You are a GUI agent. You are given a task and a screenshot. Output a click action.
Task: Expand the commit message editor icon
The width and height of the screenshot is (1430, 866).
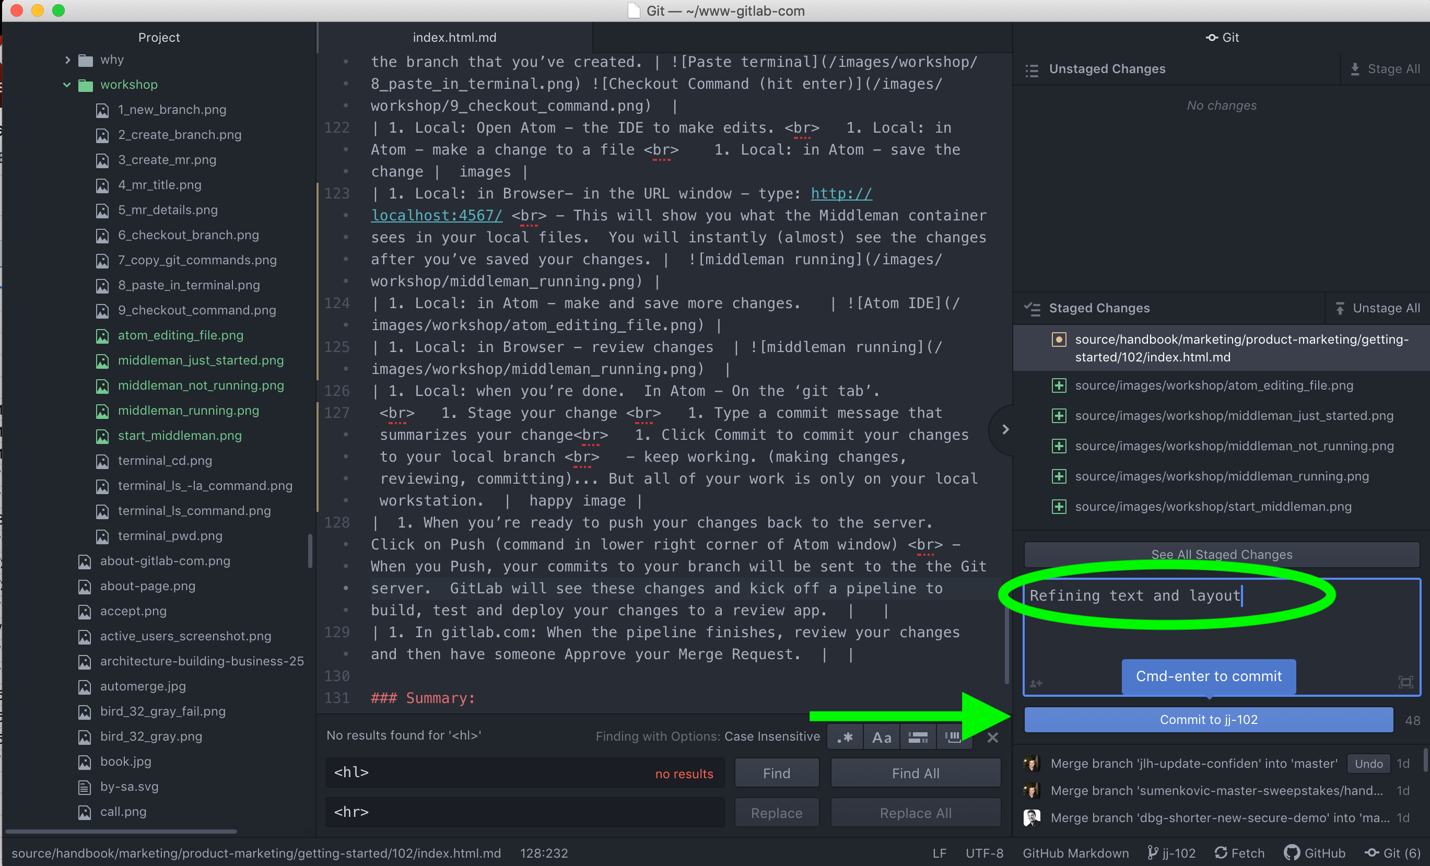pyautogui.click(x=1405, y=682)
